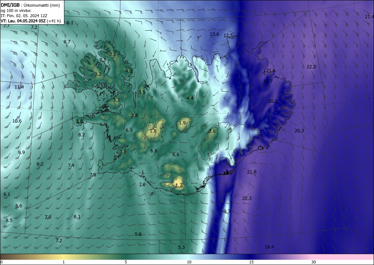Click the legend tick label '1'
The width and height of the screenshot is (374, 265).
click(x=64, y=262)
